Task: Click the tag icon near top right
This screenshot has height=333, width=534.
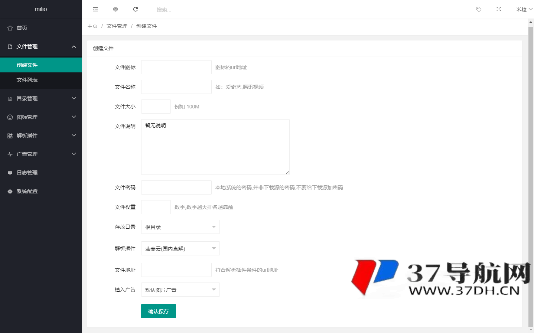Action: (478, 9)
